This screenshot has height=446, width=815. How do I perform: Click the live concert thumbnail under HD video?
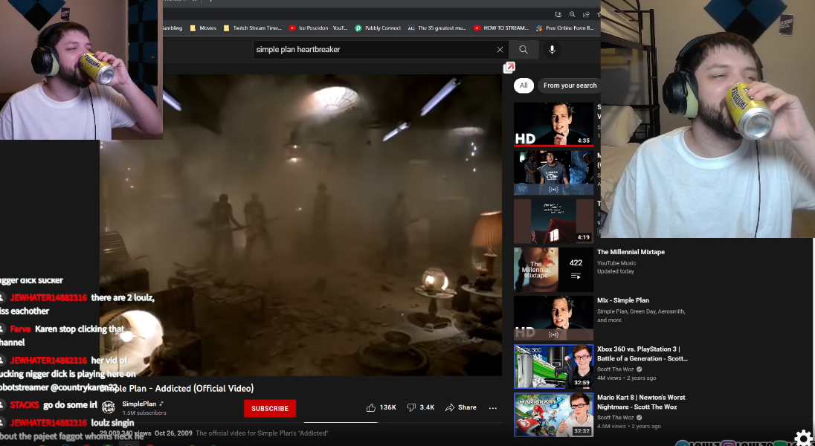pos(553,172)
